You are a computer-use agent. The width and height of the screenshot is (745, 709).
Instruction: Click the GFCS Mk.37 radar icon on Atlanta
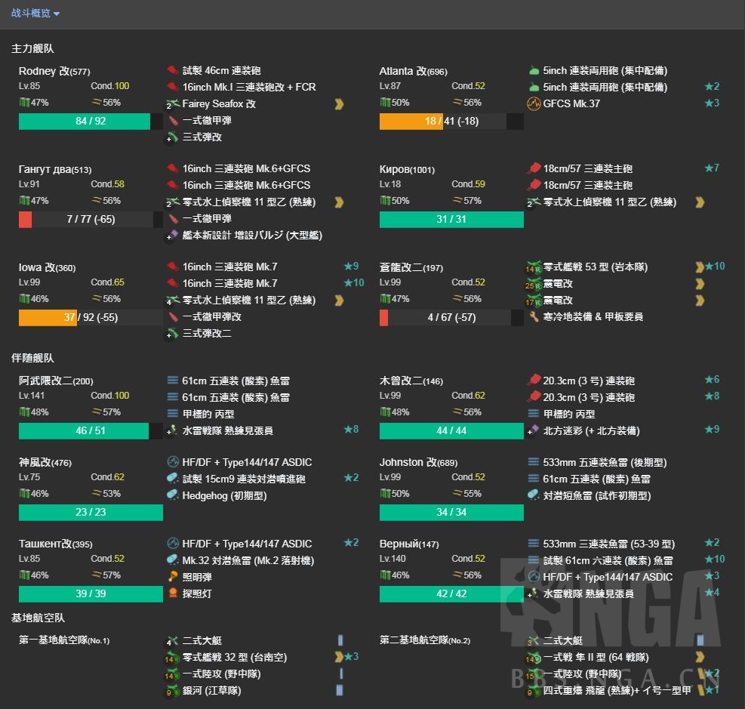pyautogui.click(x=534, y=103)
